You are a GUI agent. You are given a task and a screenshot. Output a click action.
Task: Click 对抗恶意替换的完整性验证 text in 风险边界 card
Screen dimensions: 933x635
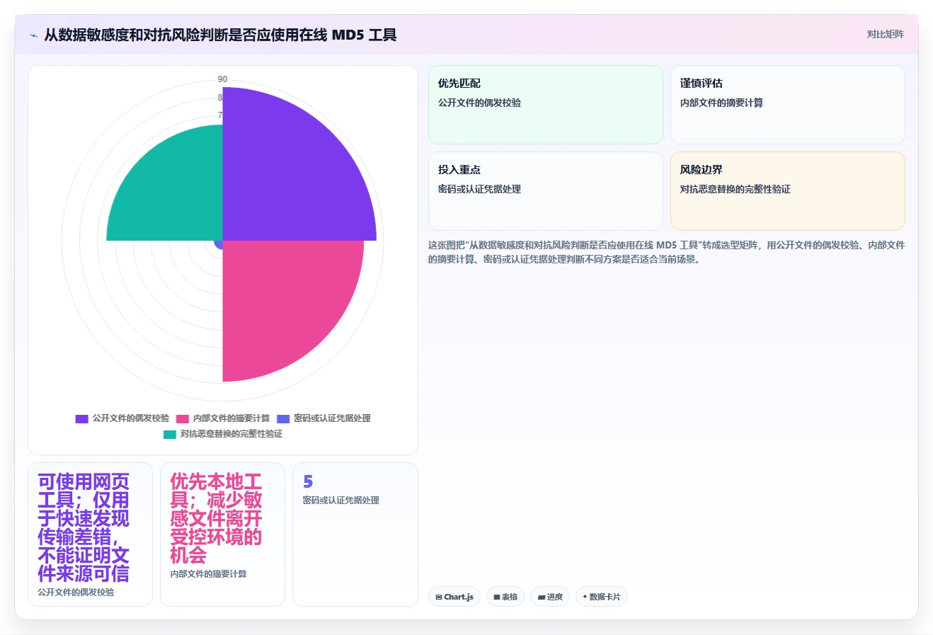(735, 189)
